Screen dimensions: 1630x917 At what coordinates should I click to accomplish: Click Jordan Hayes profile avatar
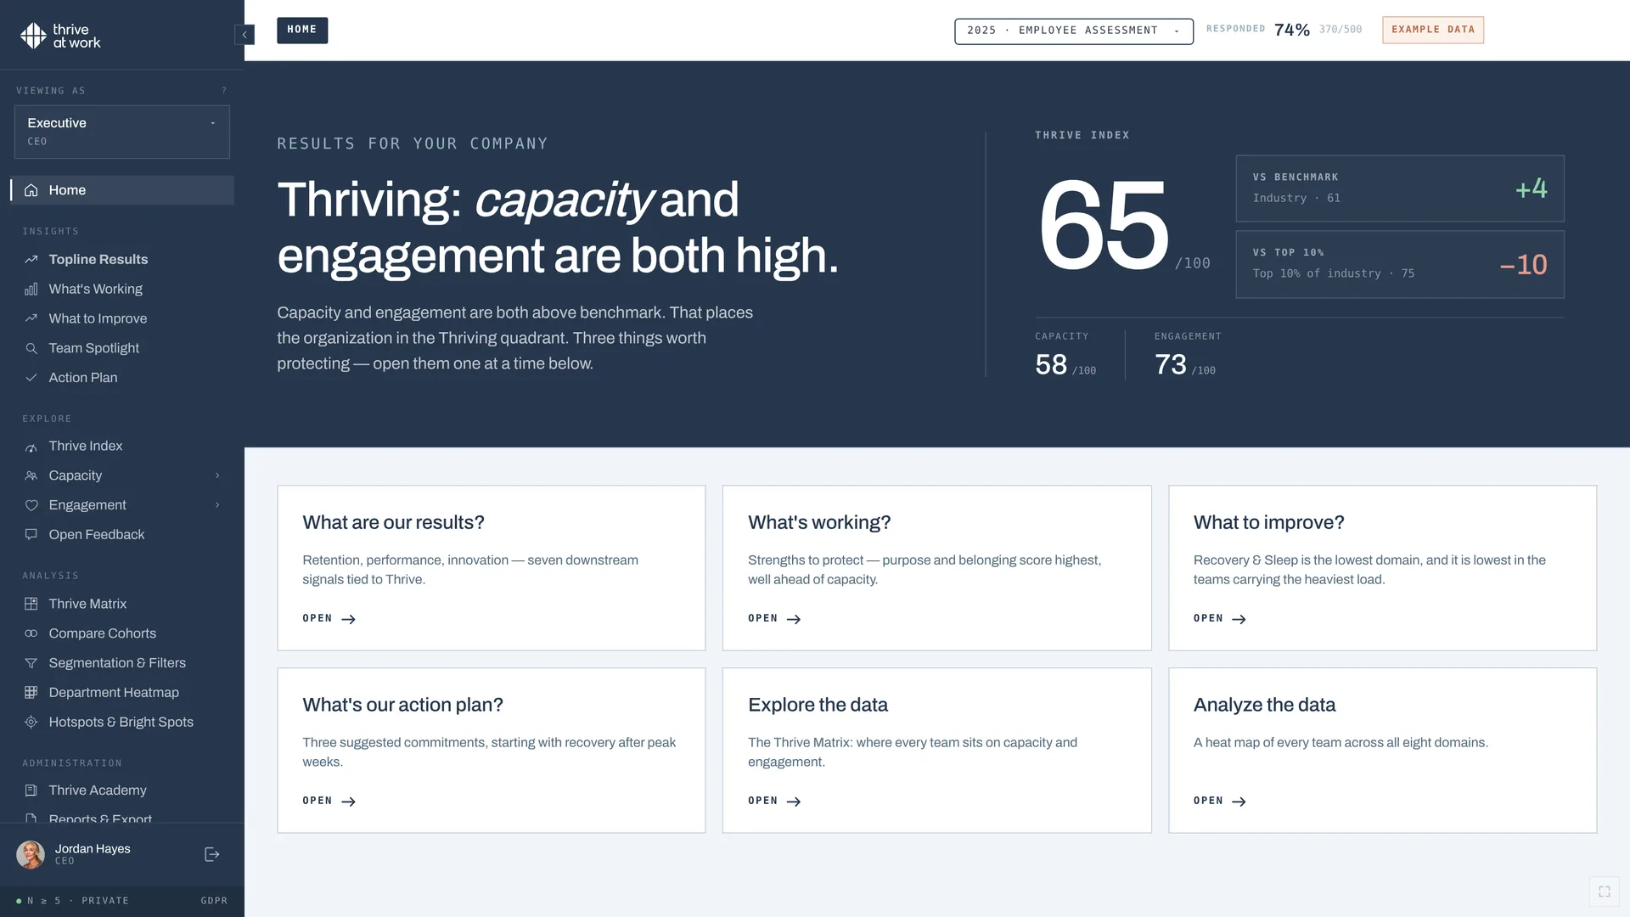(x=31, y=854)
